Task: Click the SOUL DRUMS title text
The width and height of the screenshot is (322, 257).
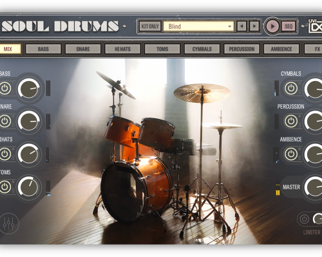Action: coord(60,26)
